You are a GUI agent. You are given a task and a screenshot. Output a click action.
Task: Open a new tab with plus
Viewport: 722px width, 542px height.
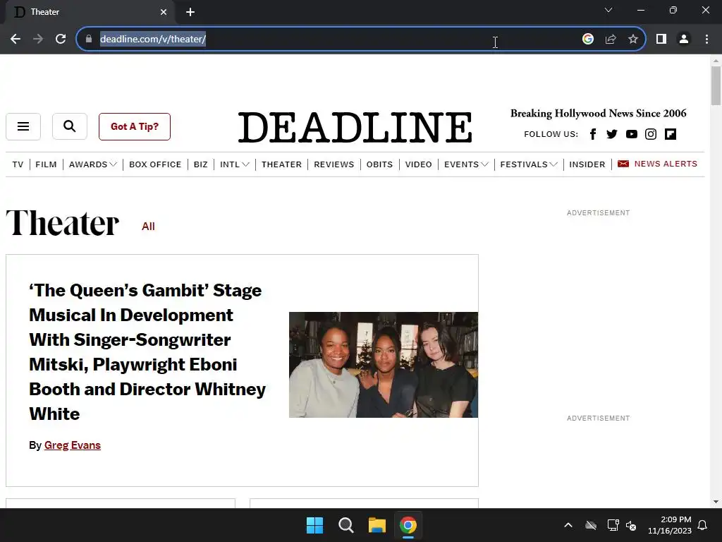190,12
